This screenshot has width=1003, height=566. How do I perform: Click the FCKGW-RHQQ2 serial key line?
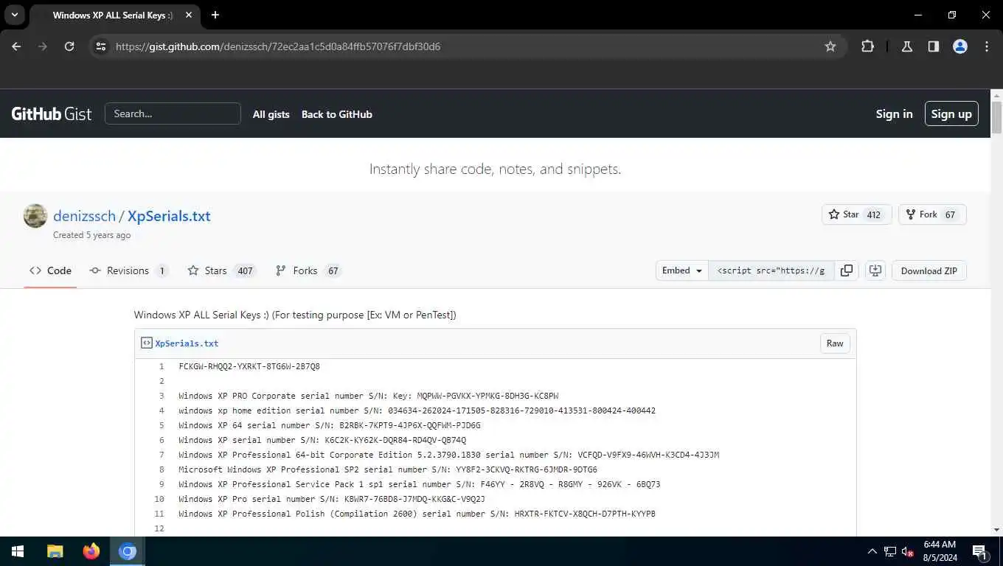[x=249, y=366]
